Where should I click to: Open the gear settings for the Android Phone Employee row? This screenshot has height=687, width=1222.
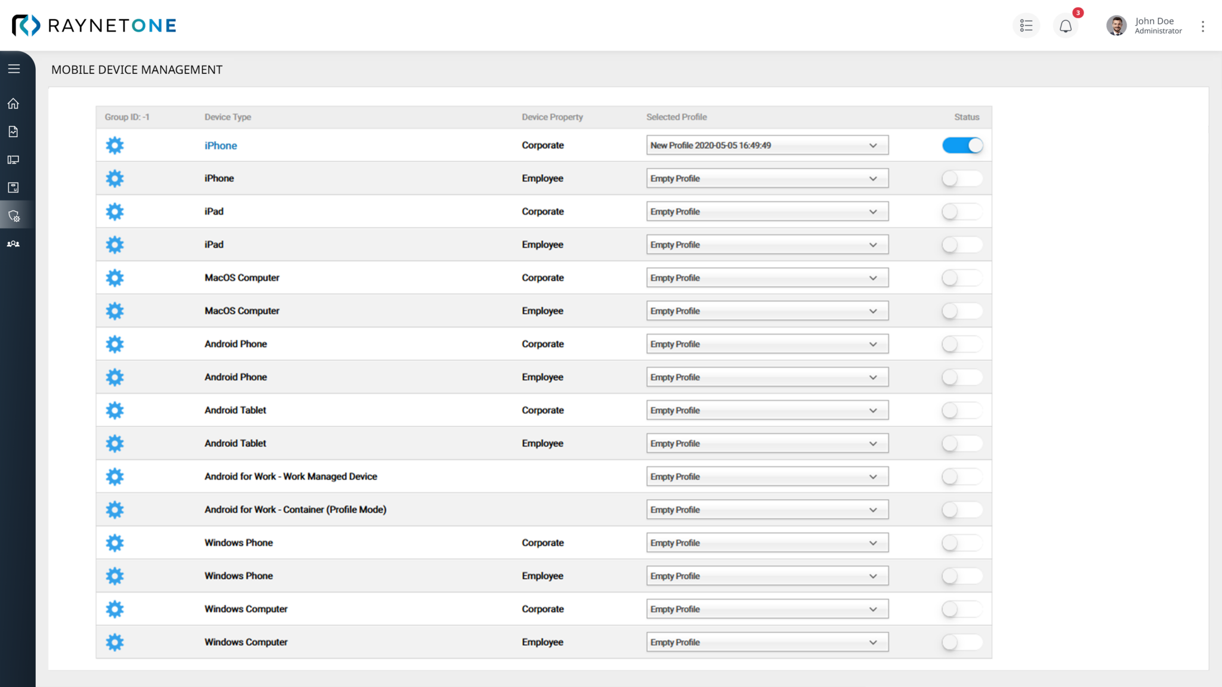[115, 377]
